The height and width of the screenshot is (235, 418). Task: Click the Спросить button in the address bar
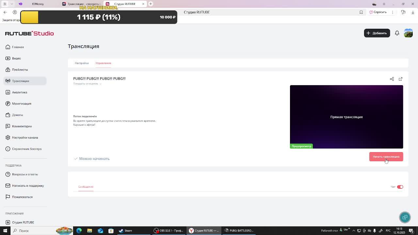(378, 12)
